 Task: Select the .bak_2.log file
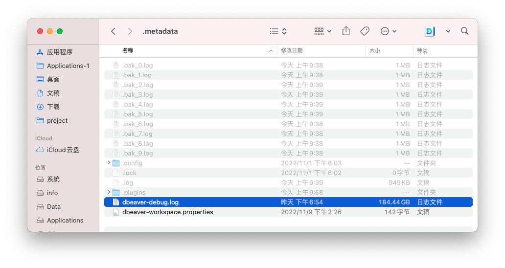(288, 85)
